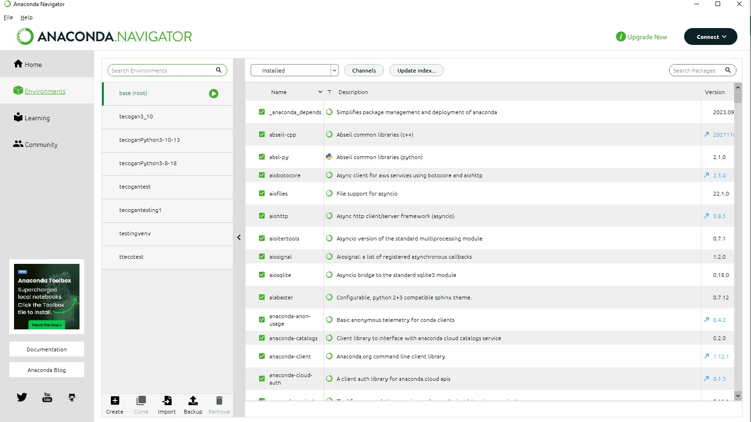Image resolution: width=751 pixels, height=422 pixels.
Task: Open Anaconda Twitter page
Action: [x=22, y=397]
